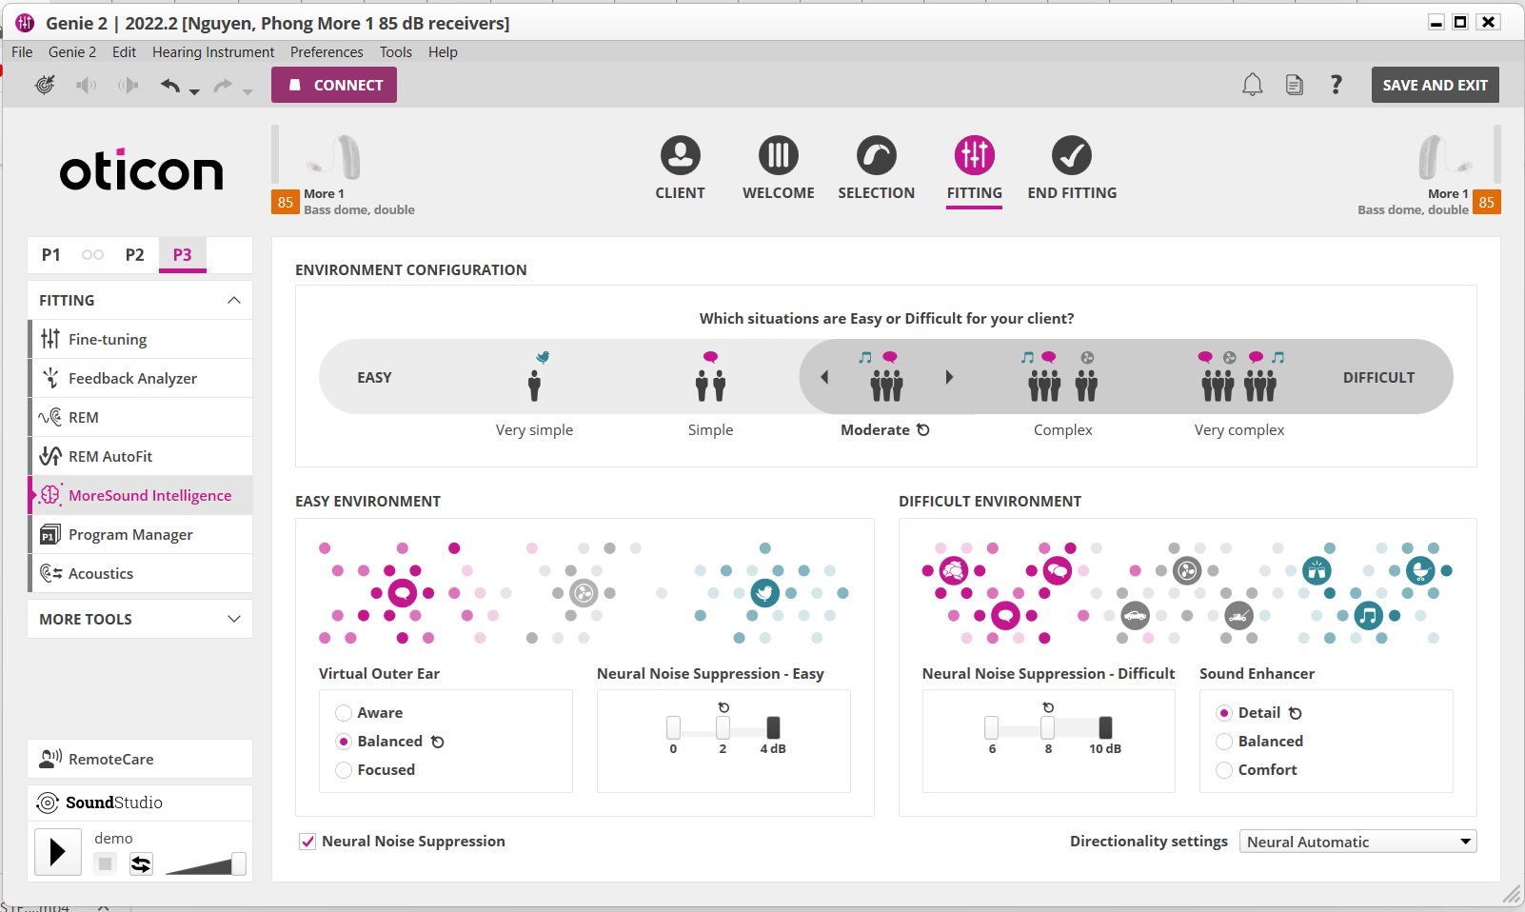Click the help question mark icon
Image resolution: width=1525 pixels, height=912 pixels.
click(1336, 85)
